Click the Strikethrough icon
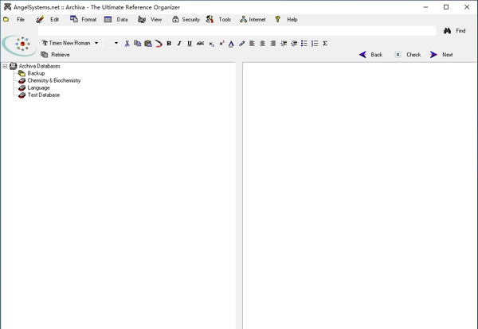The image size is (478, 329). tap(200, 44)
